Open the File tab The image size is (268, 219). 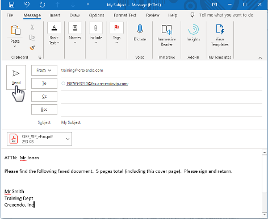10,15
